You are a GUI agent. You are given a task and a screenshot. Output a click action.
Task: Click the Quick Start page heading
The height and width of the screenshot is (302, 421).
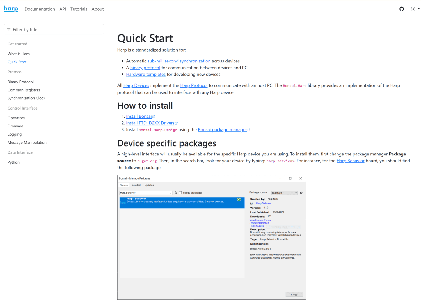pyautogui.click(x=145, y=38)
